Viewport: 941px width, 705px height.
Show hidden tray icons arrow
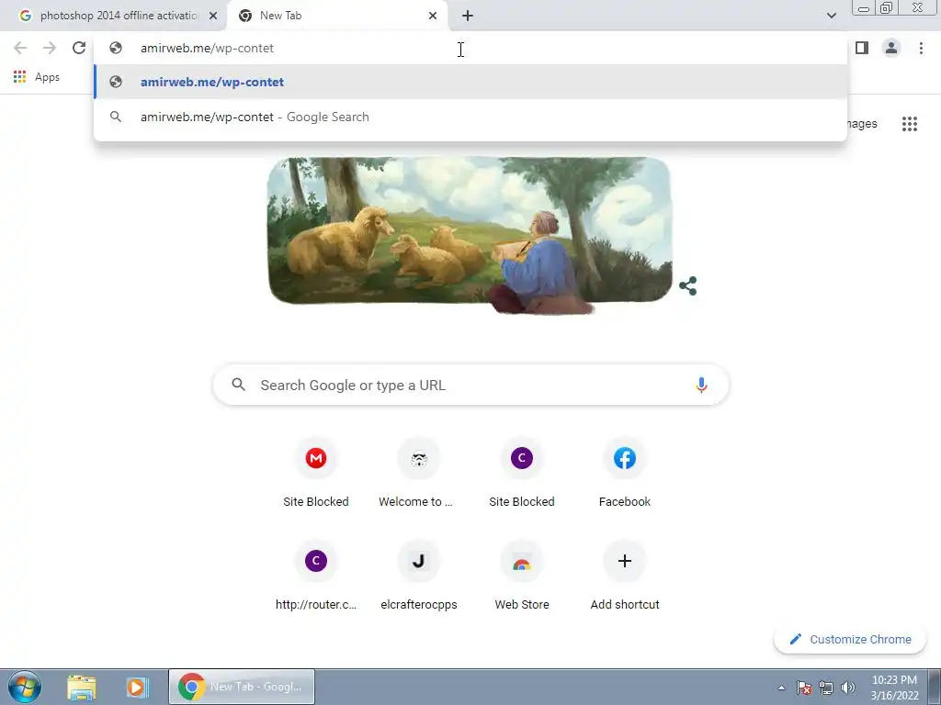tap(781, 688)
